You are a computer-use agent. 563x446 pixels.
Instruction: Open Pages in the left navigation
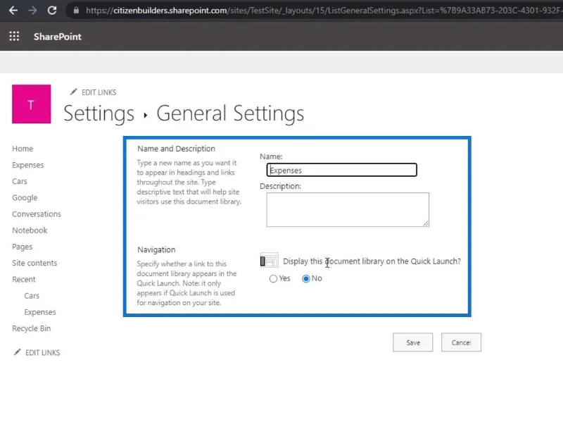click(23, 247)
